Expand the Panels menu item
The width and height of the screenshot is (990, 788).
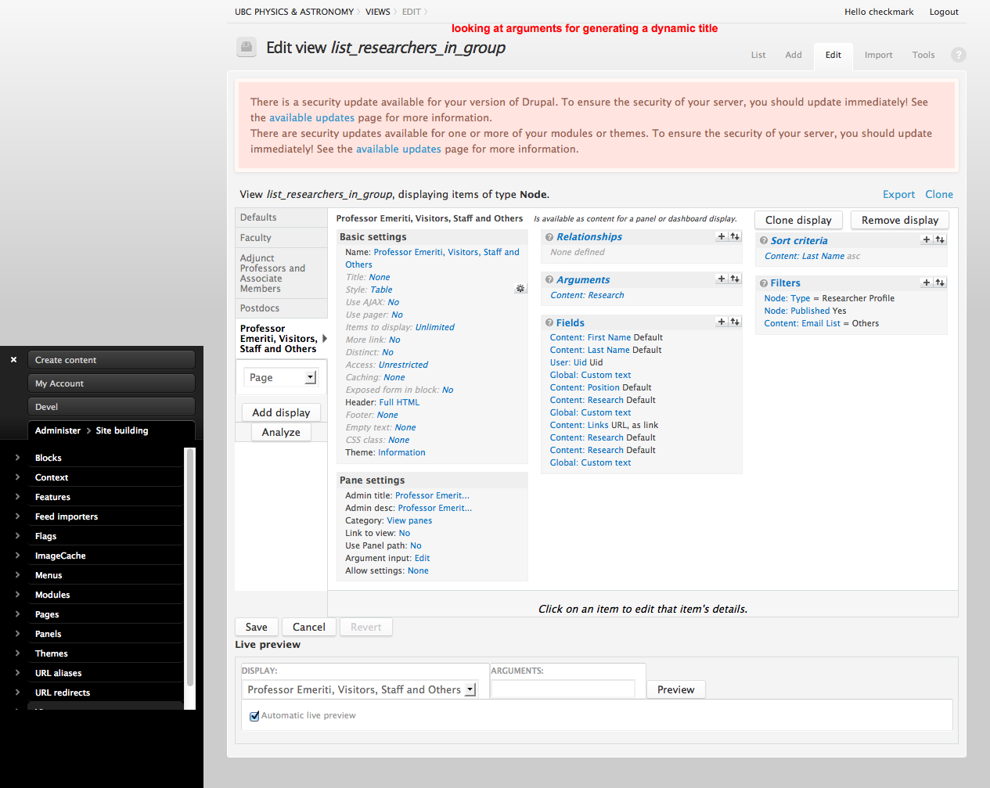(x=17, y=634)
